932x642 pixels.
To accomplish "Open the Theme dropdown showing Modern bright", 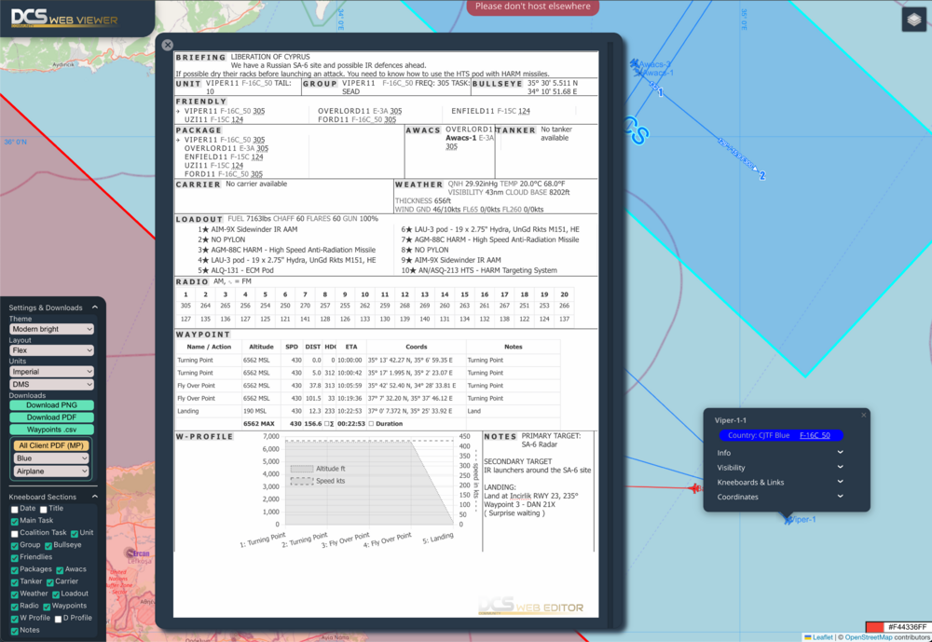I will coord(51,329).
